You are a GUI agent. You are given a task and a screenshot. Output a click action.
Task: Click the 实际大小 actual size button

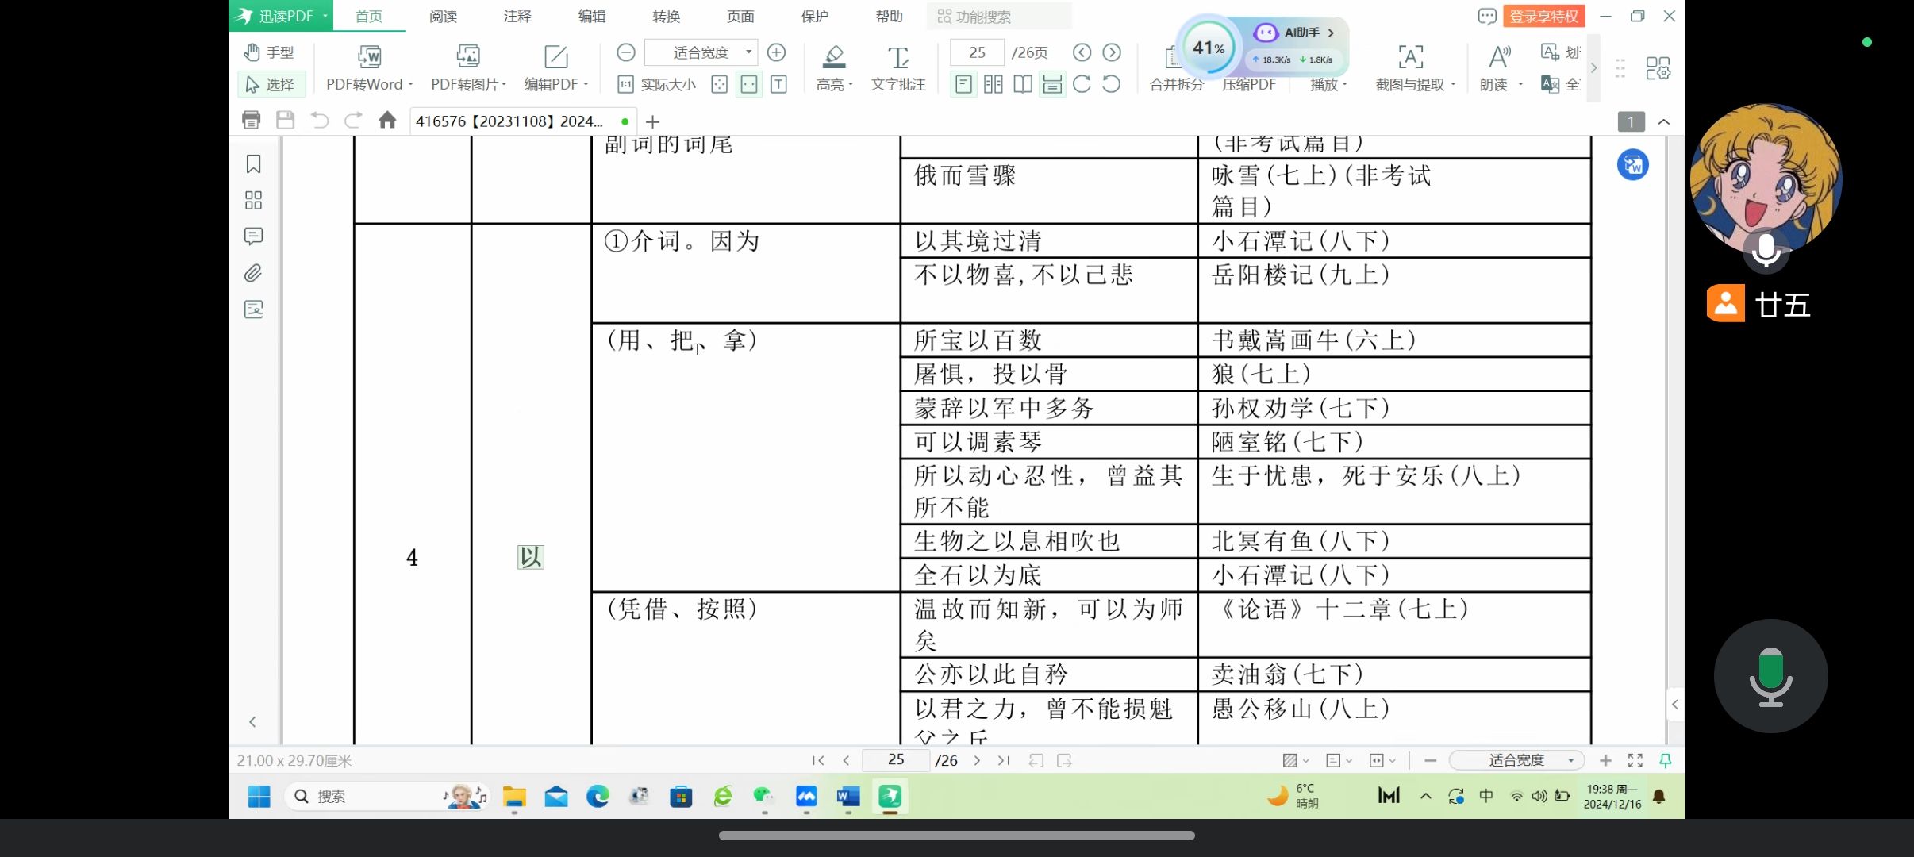tap(657, 84)
